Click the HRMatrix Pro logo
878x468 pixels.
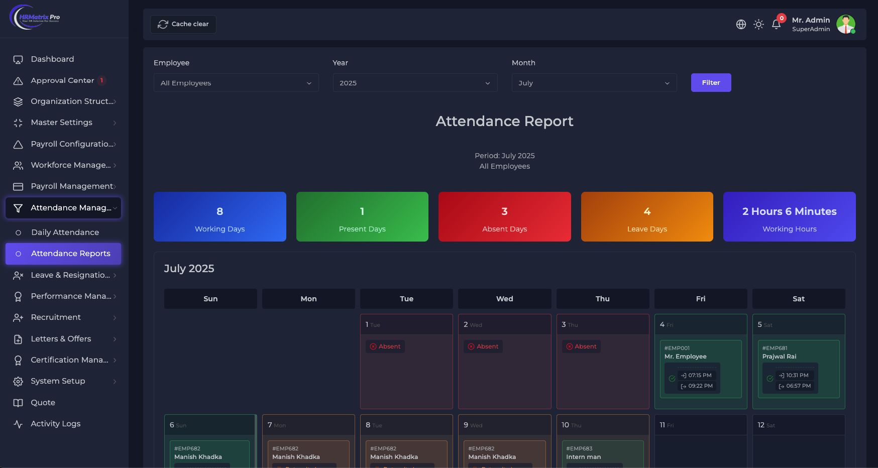pyautogui.click(x=35, y=18)
